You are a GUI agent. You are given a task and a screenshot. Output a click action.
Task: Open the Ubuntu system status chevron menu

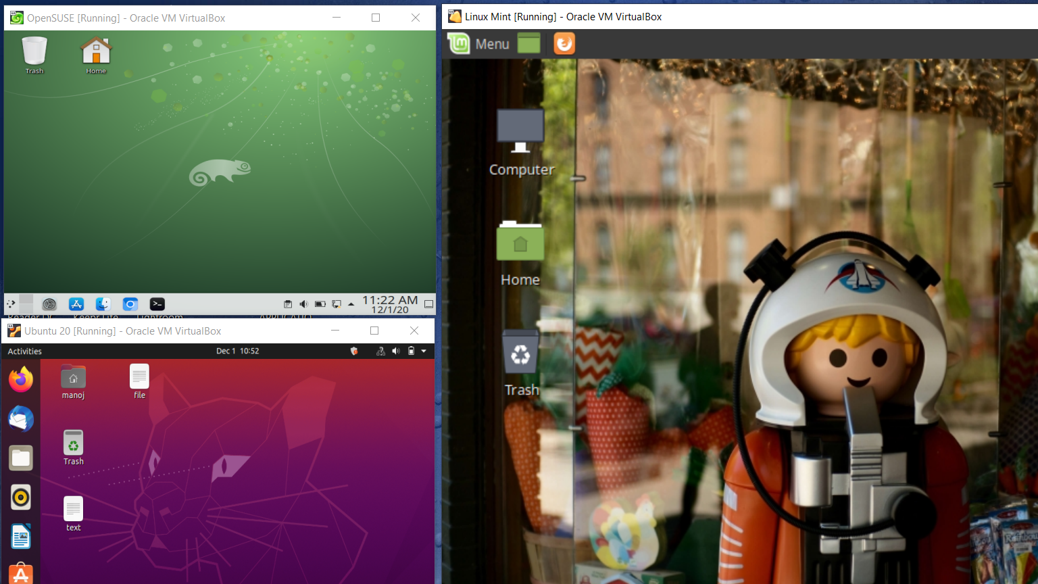[424, 351]
